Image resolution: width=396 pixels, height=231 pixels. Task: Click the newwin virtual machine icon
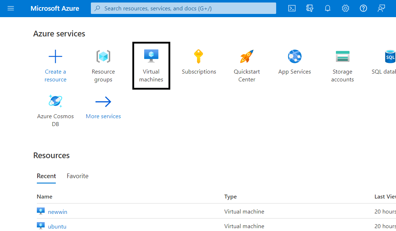(41, 211)
